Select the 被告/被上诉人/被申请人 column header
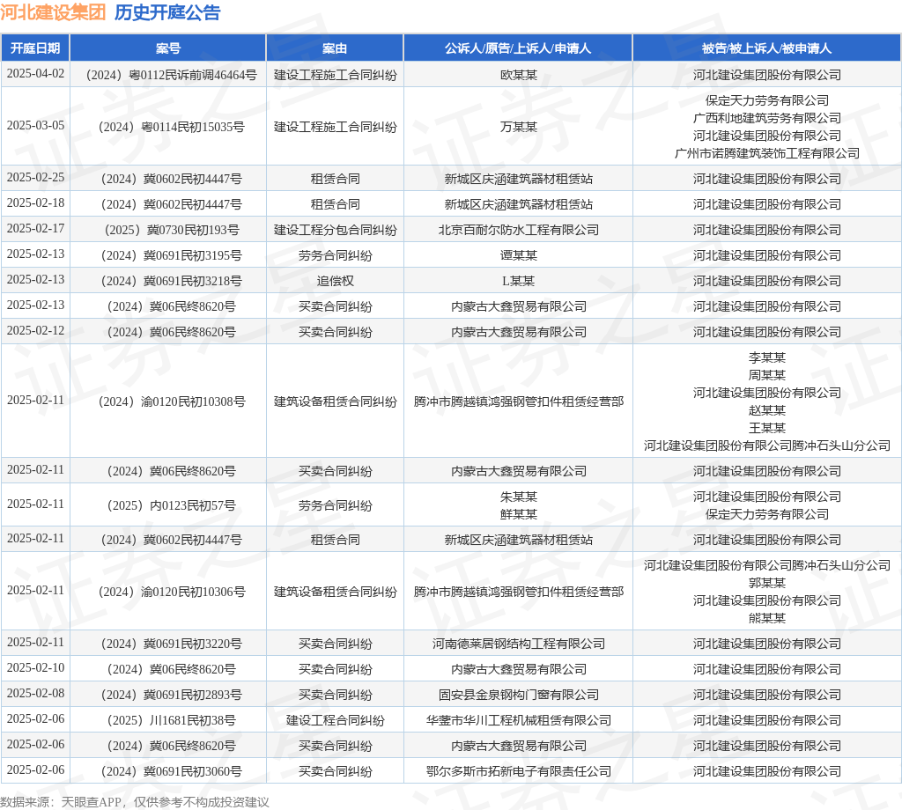 767,48
